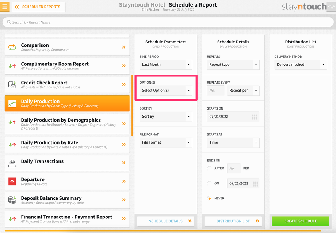Open Daily Production by Demographics chevron
The height and width of the screenshot is (233, 336).
pyautogui.click(x=124, y=124)
